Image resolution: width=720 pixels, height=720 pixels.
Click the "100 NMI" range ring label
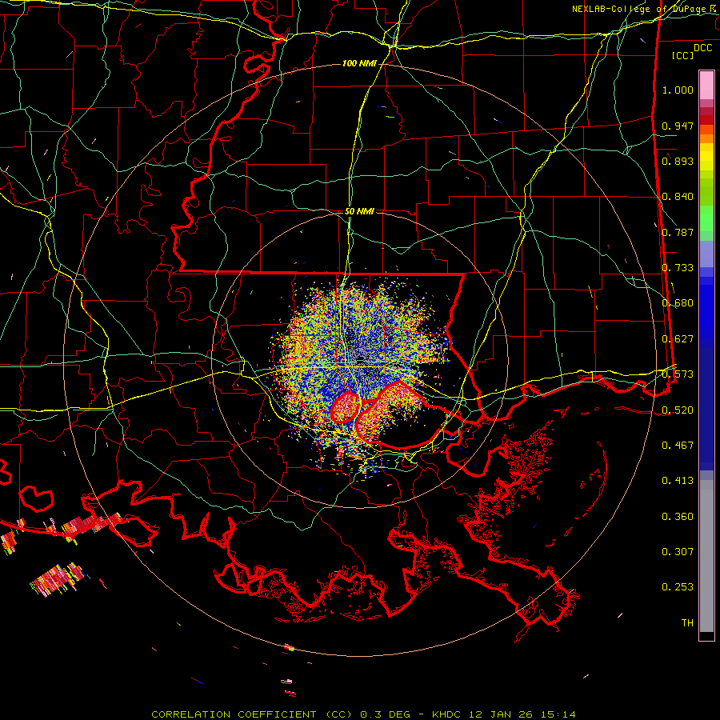tap(359, 63)
